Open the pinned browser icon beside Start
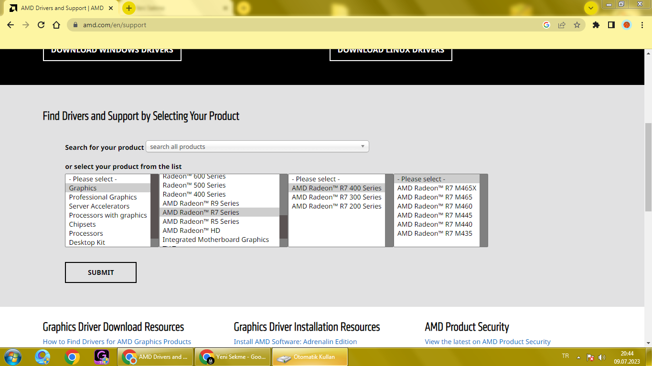 [43, 356]
